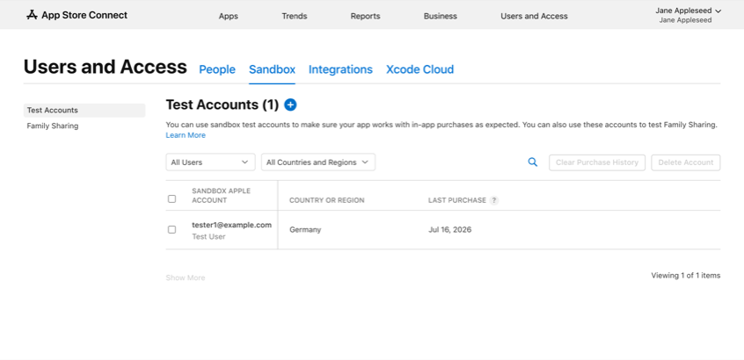Click the Last Purchase column header
Viewport: 744px width, 360px height.
pyautogui.click(x=457, y=200)
